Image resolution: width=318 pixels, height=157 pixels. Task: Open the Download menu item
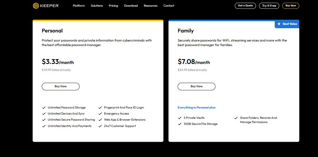point(131,6)
